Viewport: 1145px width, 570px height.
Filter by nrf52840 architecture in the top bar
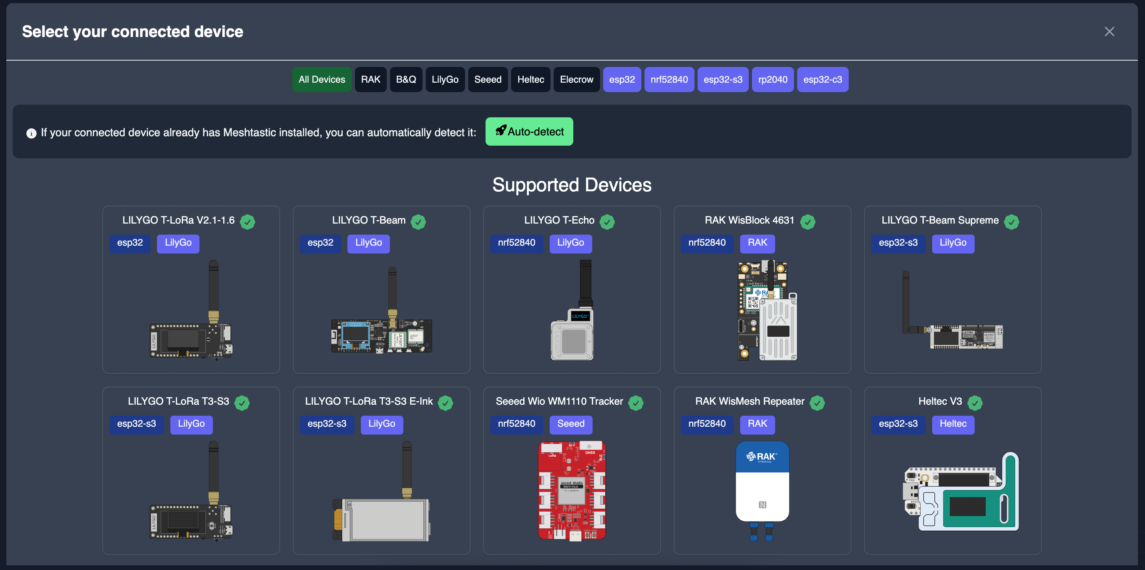click(669, 80)
